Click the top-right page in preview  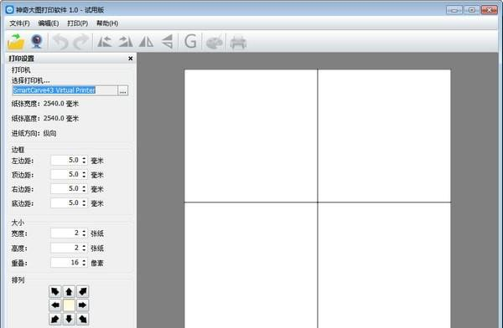point(384,136)
